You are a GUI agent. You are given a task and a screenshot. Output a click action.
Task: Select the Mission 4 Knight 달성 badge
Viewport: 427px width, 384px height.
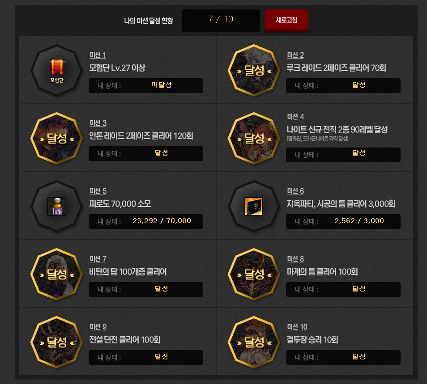coord(254,139)
